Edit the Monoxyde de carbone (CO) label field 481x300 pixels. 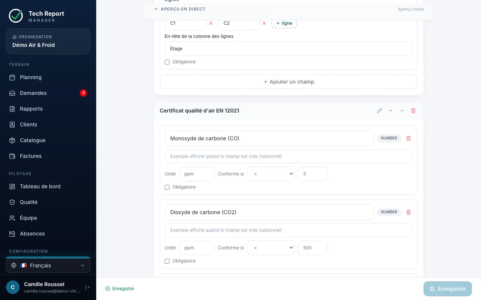(269, 138)
